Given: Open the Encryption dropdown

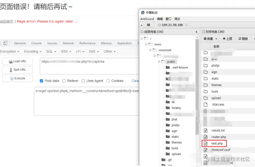Looking at the screenshot, I should coord(10,51).
